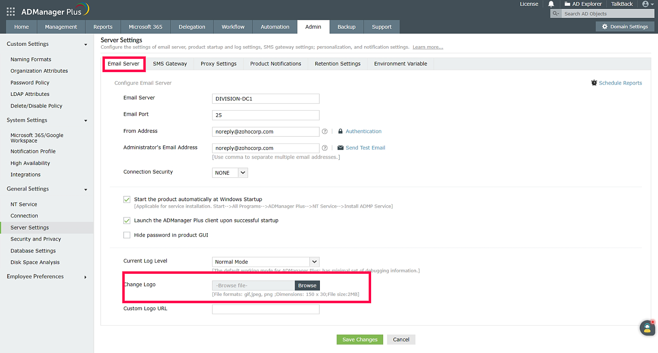
Task: Select the Email Server tab
Action: coord(123,64)
